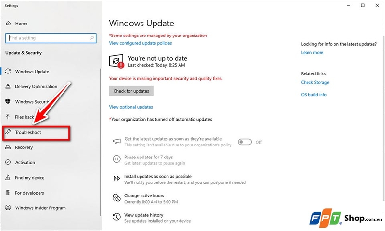Click the Home house icon
The image size is (385, 231).
point(8,23)
